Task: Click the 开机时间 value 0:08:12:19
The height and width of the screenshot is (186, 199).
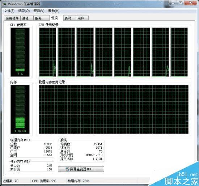Action: pyautogui.click(x=94, y=155)
